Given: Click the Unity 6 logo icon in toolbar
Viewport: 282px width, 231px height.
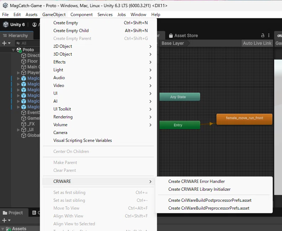Looking at the screenshot, I should (x=6, y=25).
